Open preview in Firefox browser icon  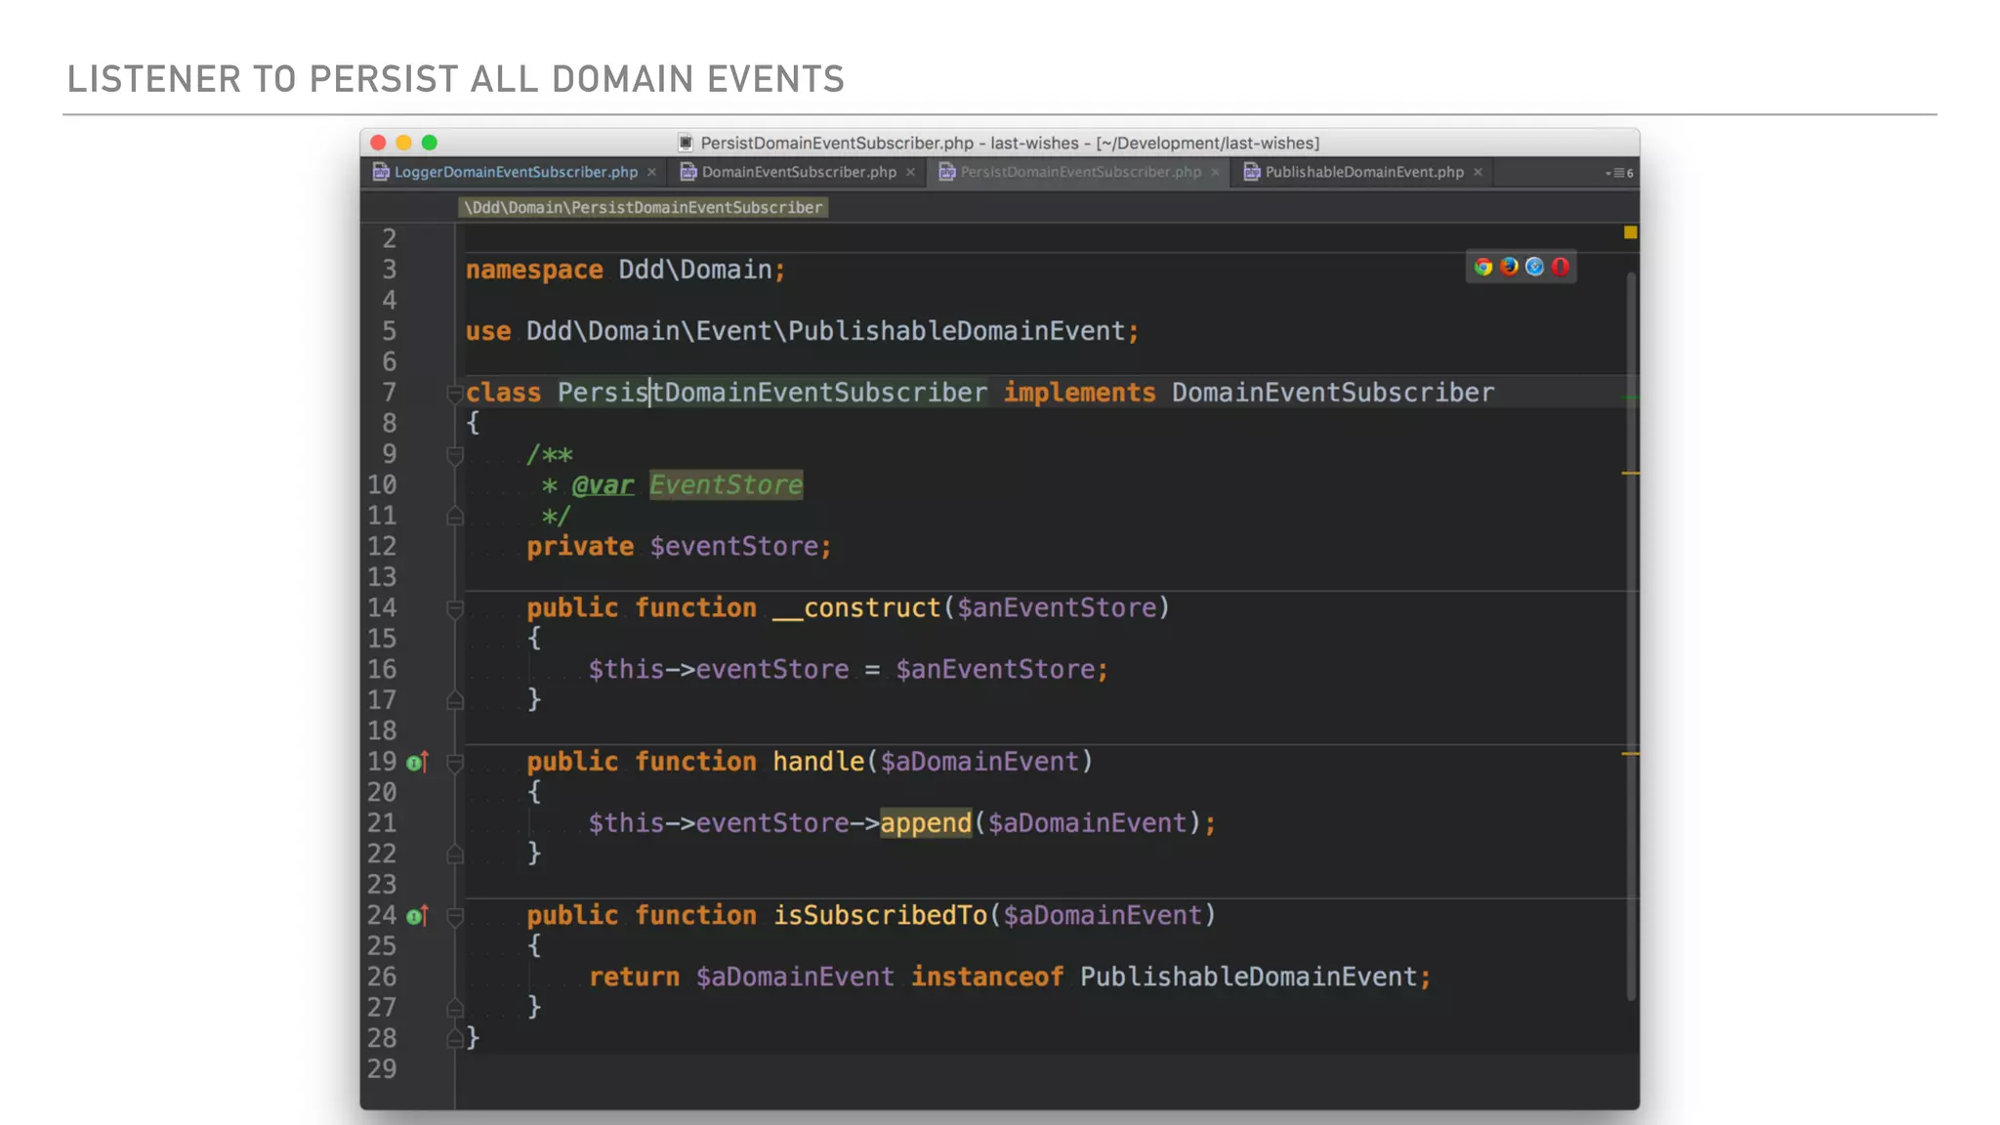[1509, 267]
